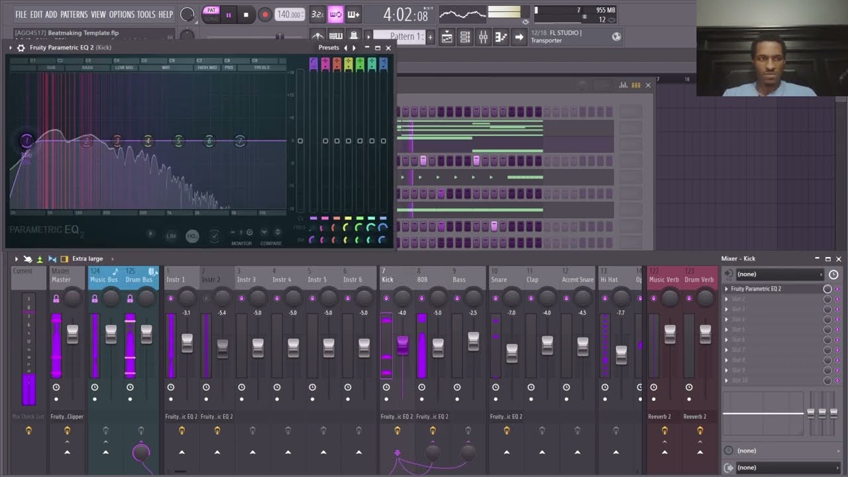
Task: Click the Presets label in EQ window
Action: (329, 48)
